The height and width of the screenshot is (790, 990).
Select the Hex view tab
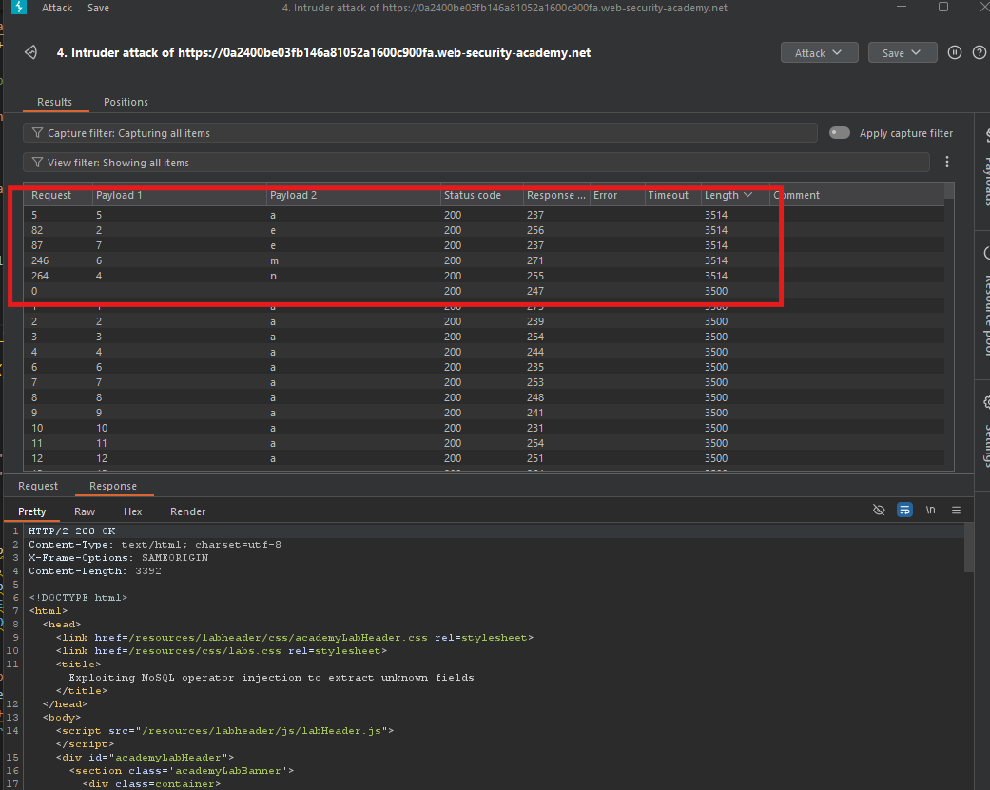132,511
